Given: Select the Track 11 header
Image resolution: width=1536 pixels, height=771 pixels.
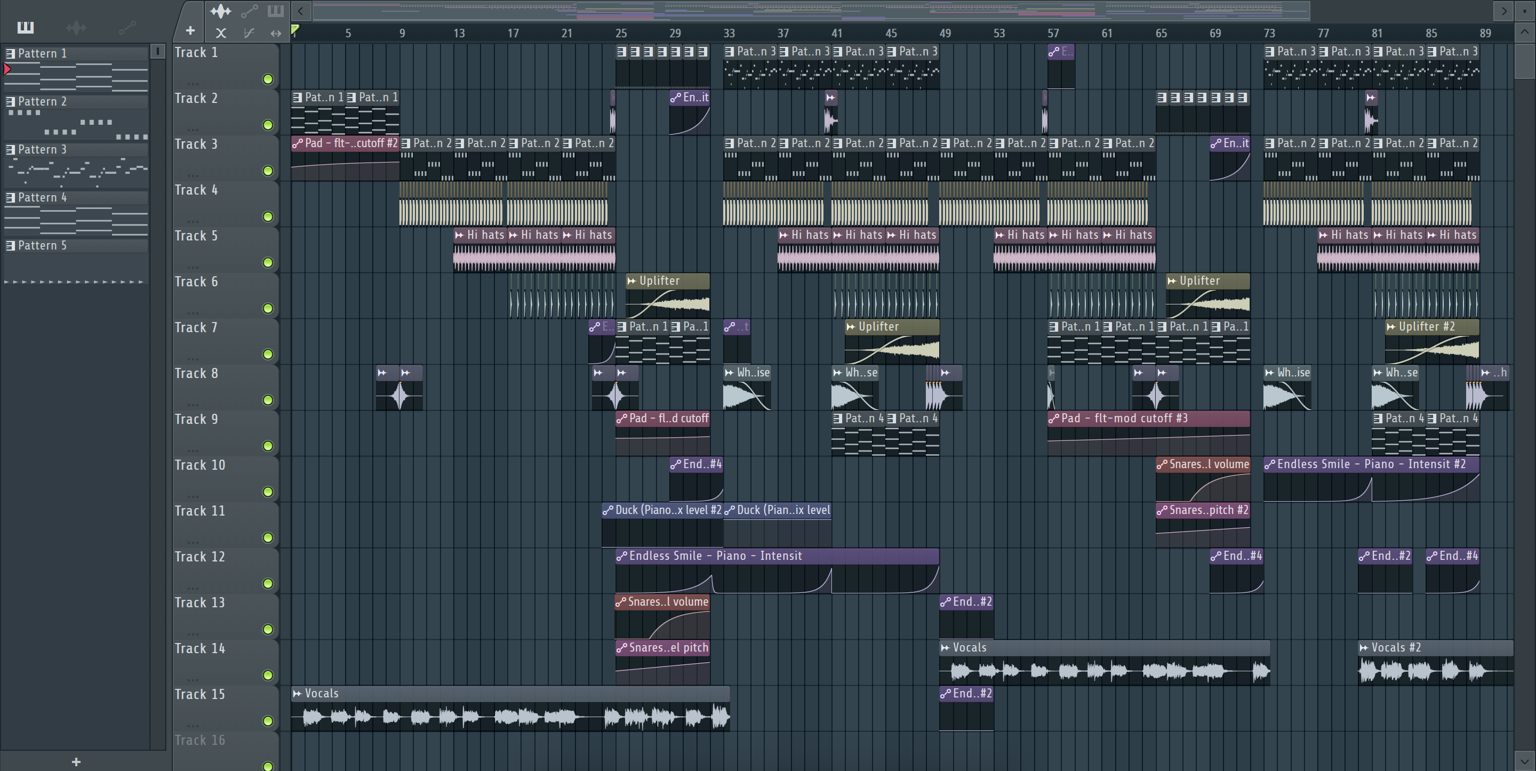Looking at the screenshot, I should tap(226, 525).
